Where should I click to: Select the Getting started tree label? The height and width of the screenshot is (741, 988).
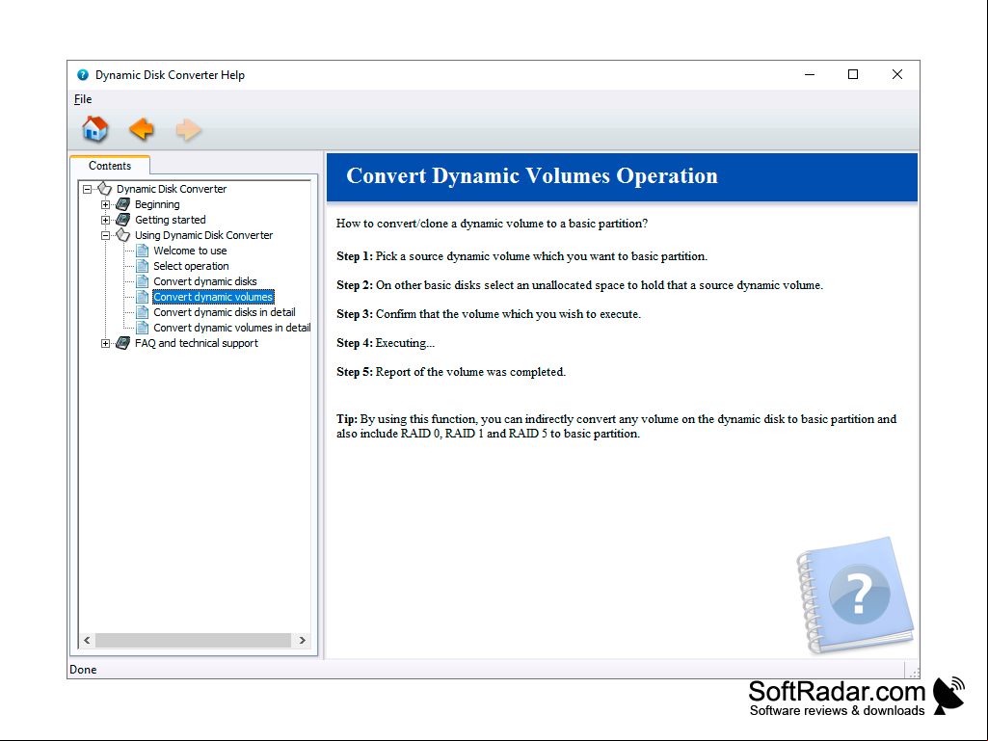(x=170, y=220)
